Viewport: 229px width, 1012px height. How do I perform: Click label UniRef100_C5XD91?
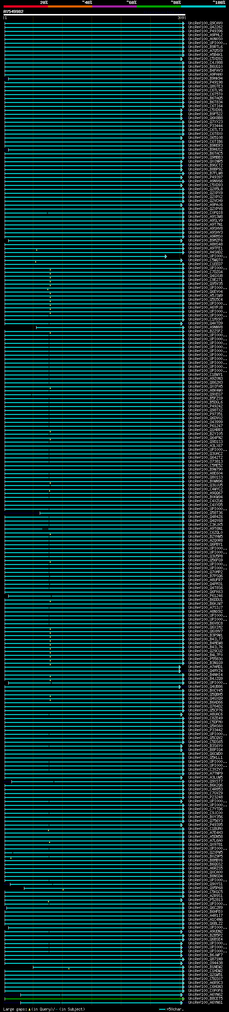205,110
